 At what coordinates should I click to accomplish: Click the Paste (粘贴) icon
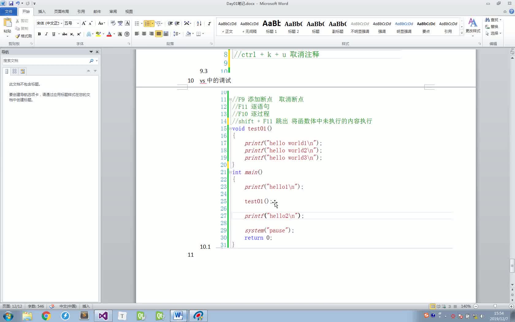7,23
